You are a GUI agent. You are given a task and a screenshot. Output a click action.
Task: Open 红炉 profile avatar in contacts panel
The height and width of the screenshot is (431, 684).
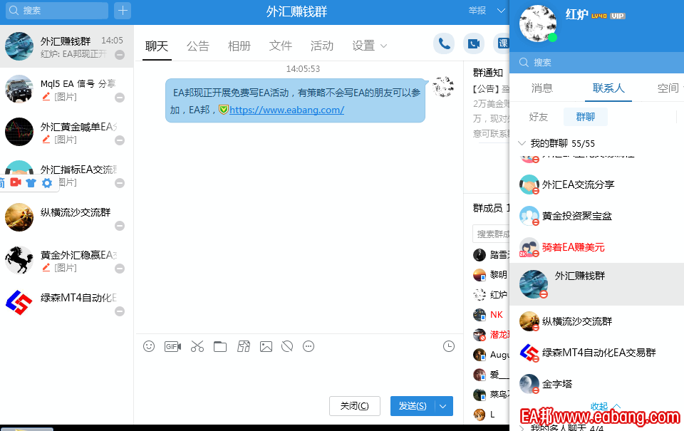[538, 24]
